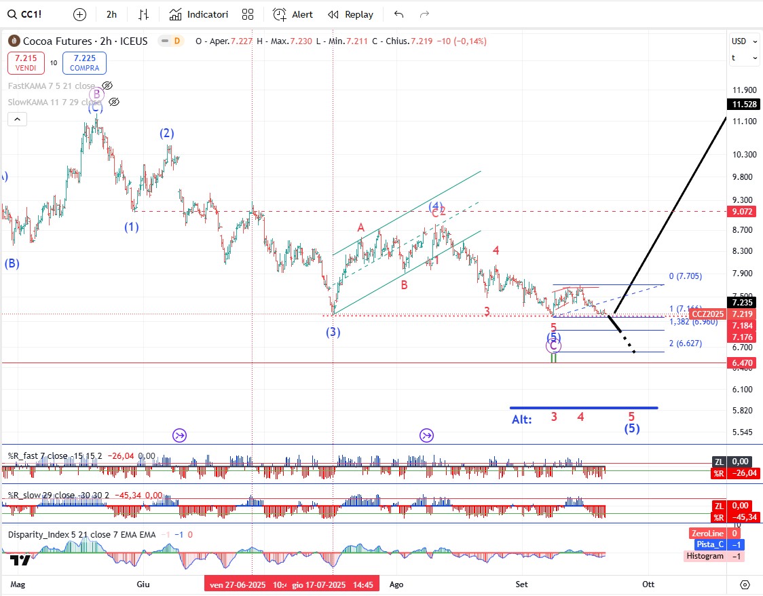763x596 pixels.
Task: Open the USD currency dropdown
Action: click(x=745, y=41)
